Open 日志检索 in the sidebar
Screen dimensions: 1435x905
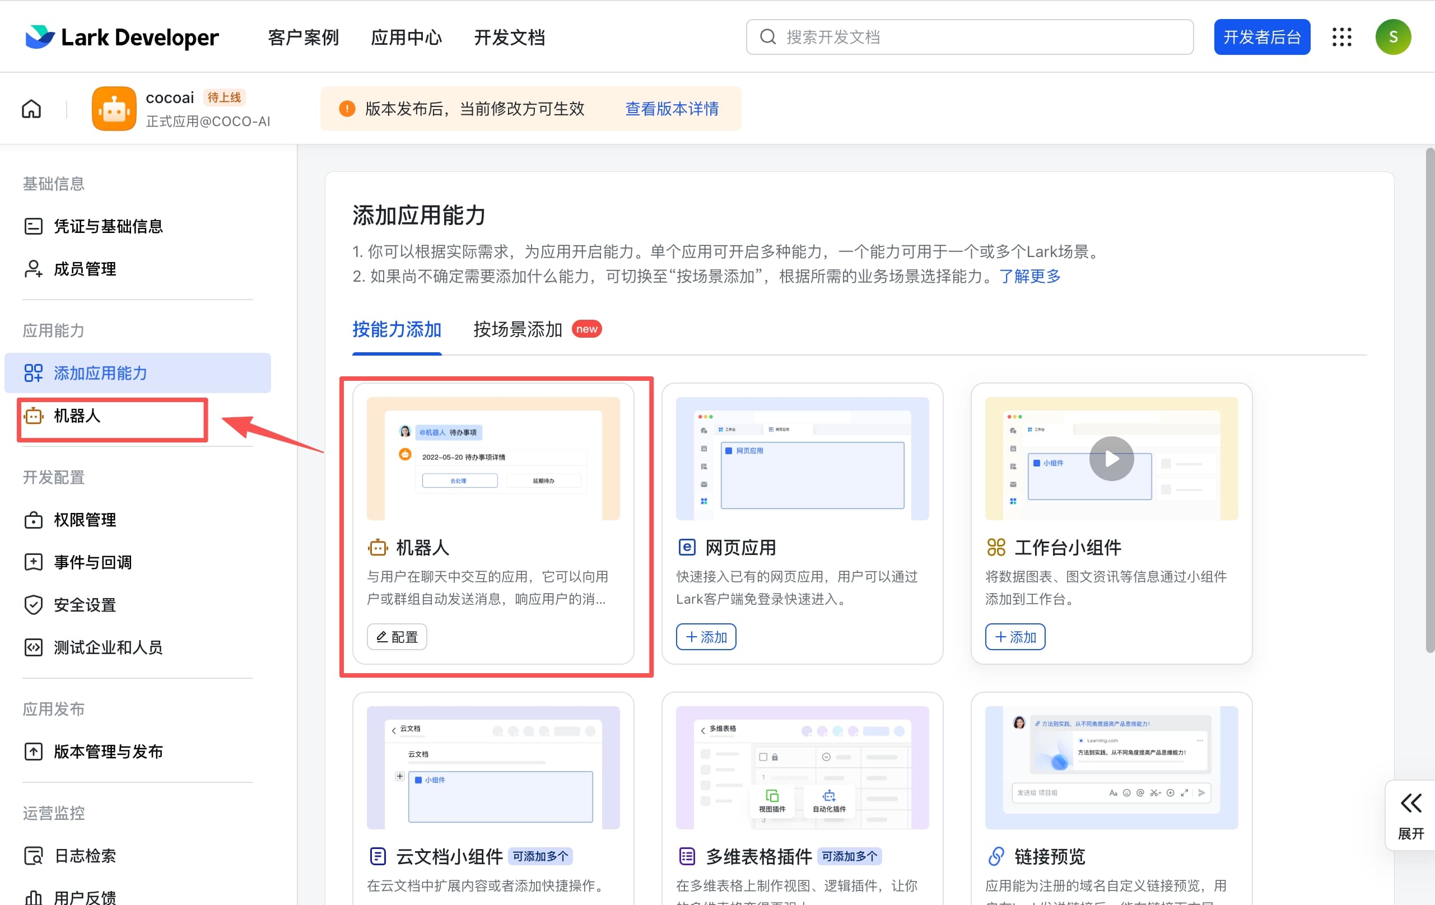point(85,856)
